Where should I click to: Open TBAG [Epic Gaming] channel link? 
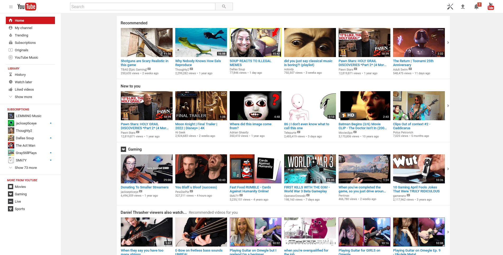point(134,69)
